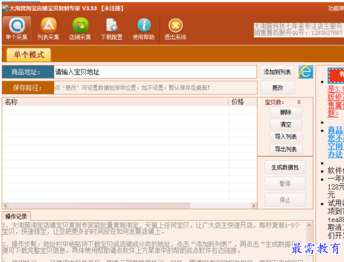Click 导出列表 button

pyautogui.click(x=286, y=149)
